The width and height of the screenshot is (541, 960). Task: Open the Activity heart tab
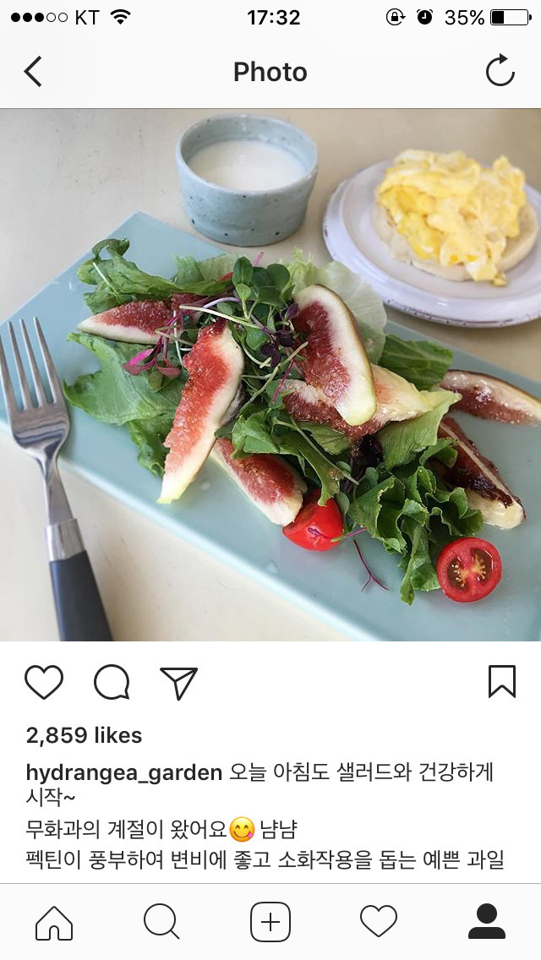click(x=378, y=921)
